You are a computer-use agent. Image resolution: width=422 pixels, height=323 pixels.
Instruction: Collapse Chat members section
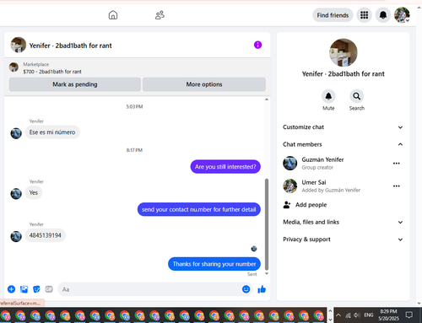pyautogui.click(x=343, y=144)
